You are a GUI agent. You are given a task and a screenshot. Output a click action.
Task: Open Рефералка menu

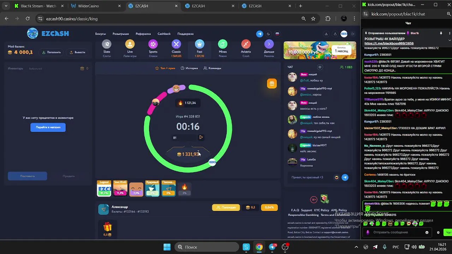click(143, 34)
